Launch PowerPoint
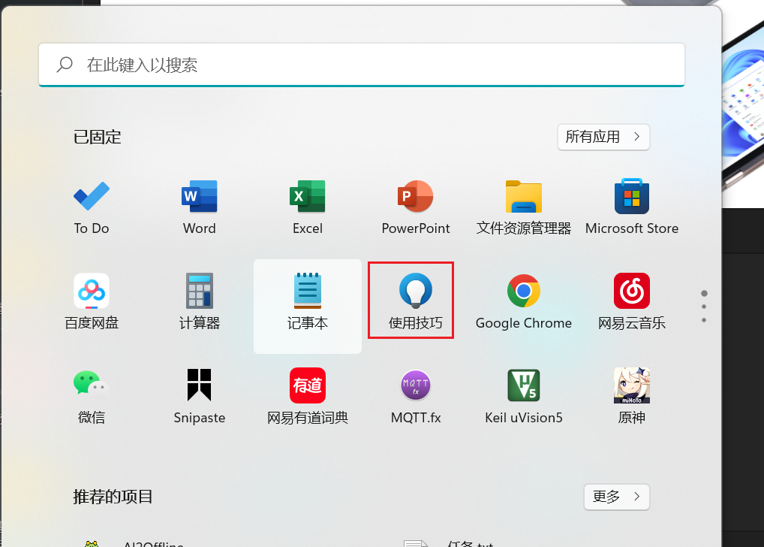The width and height of the screenshot is (764, 547). [416, 207]
